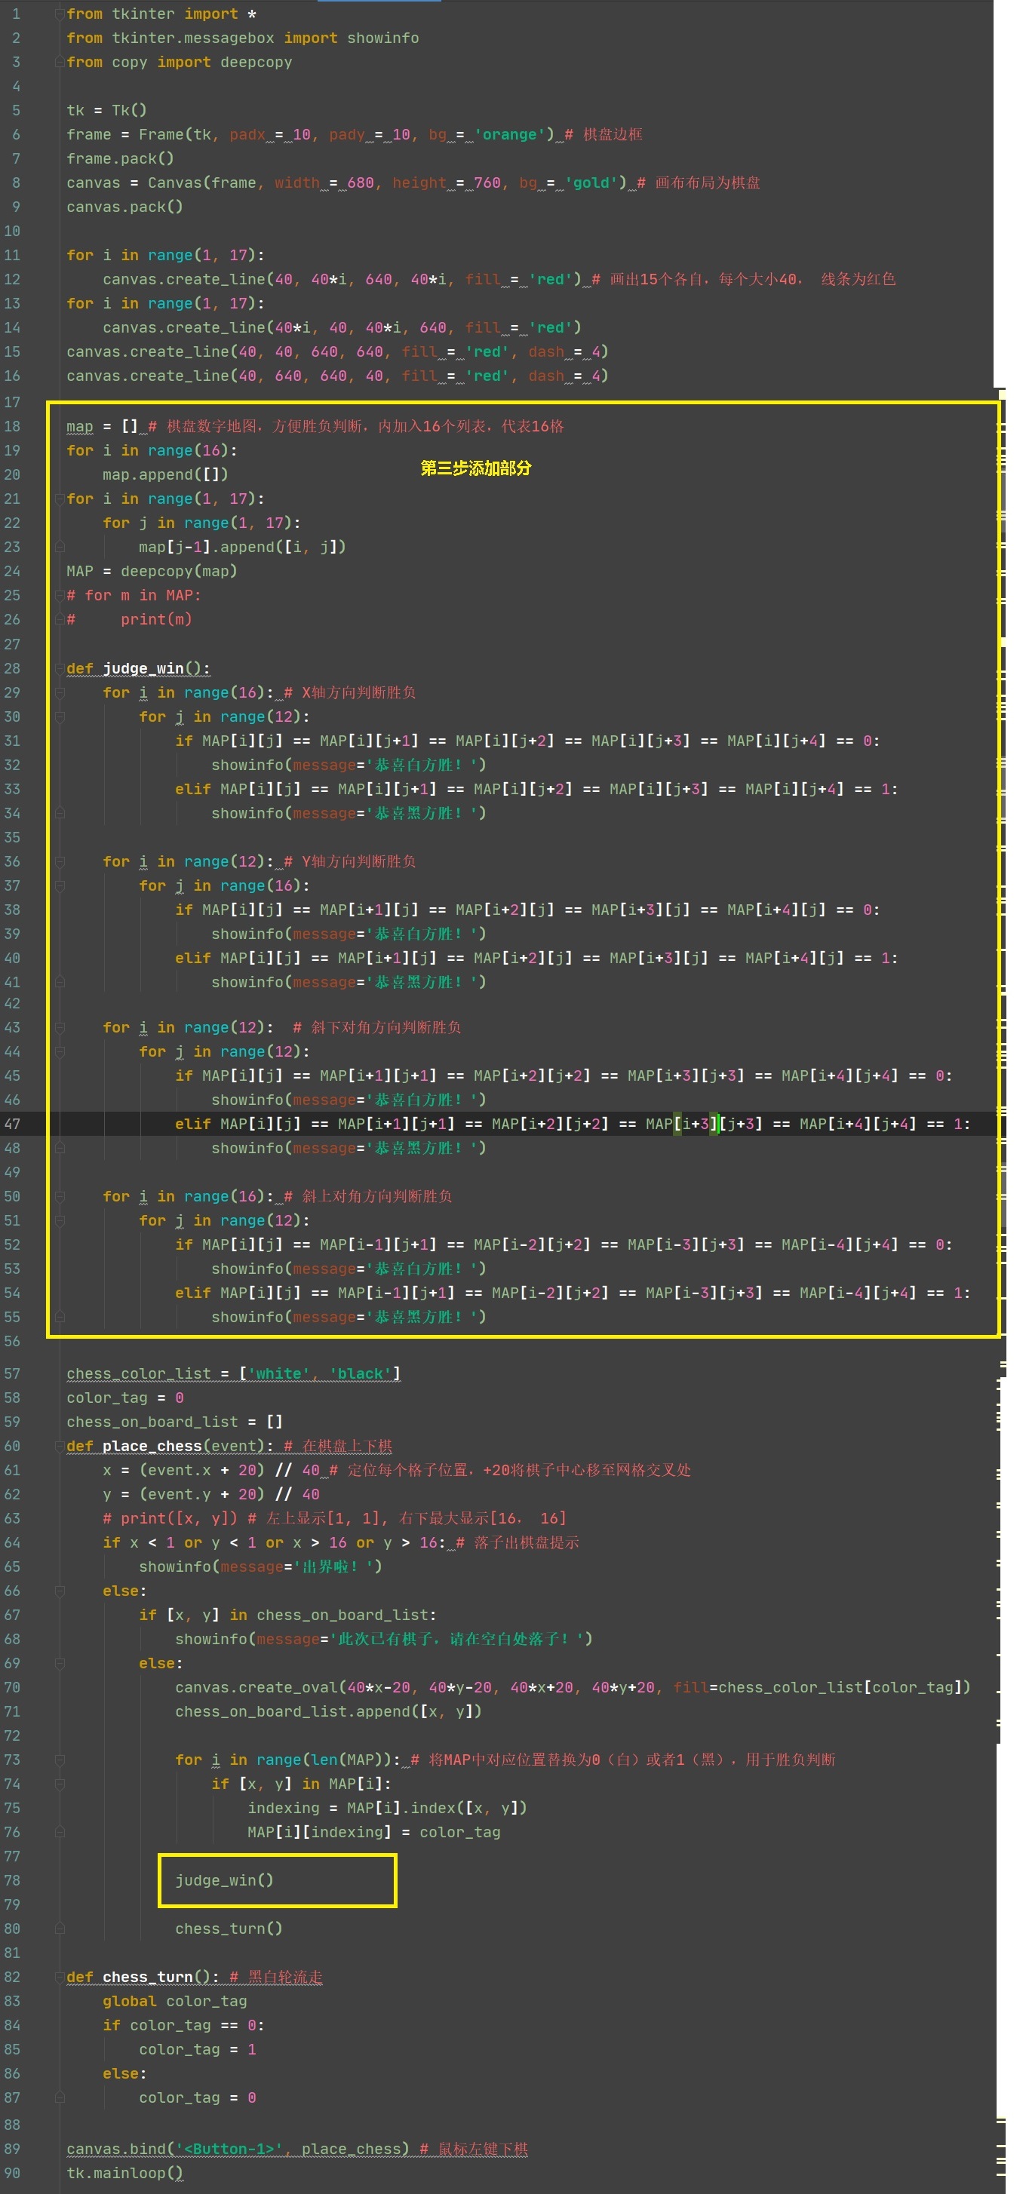Click the '斜上对角方向判断胜负' comment

click(377, 1197)
